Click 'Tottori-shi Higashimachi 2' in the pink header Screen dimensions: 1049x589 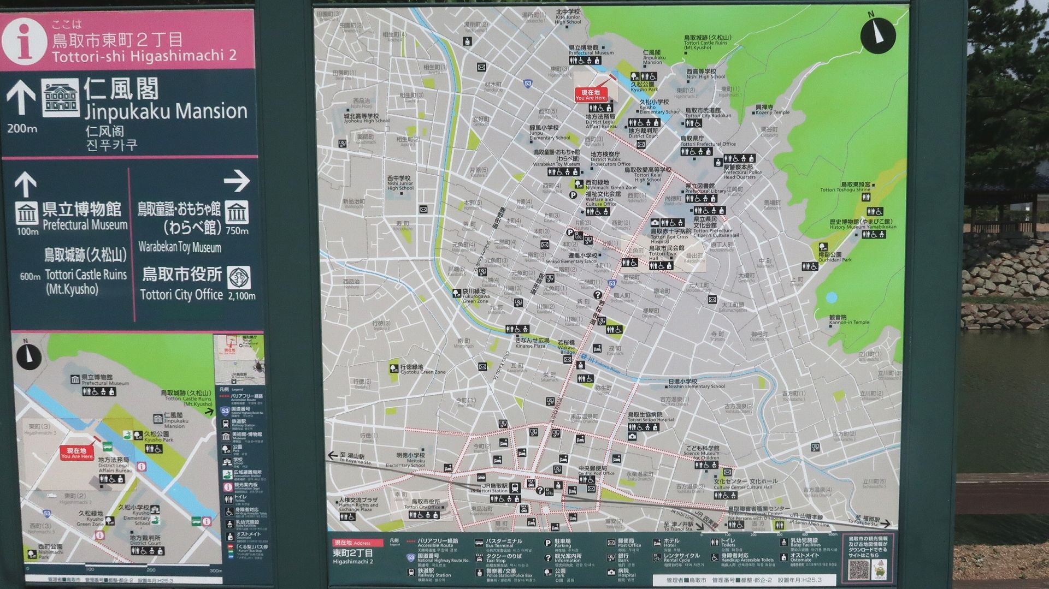pos(144,56)
